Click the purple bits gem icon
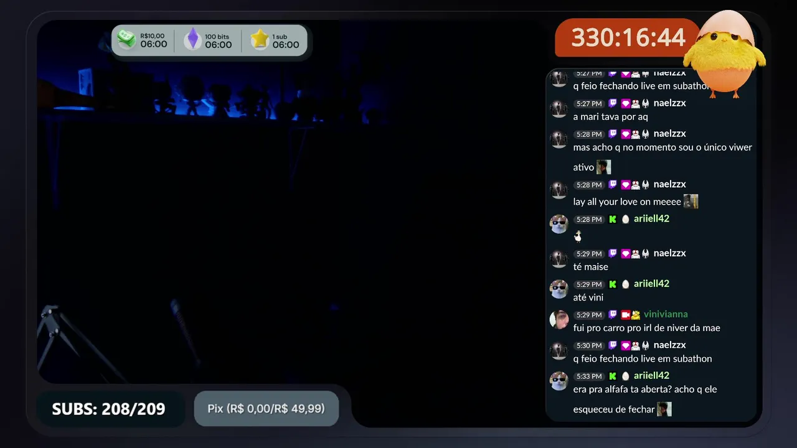This screenshot has height=448, width=797. (193, 40)
